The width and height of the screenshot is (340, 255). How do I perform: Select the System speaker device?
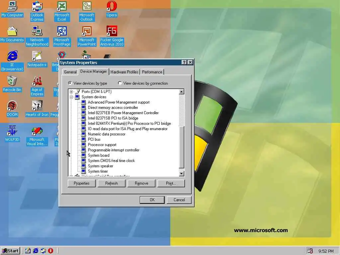pos(100,166)
